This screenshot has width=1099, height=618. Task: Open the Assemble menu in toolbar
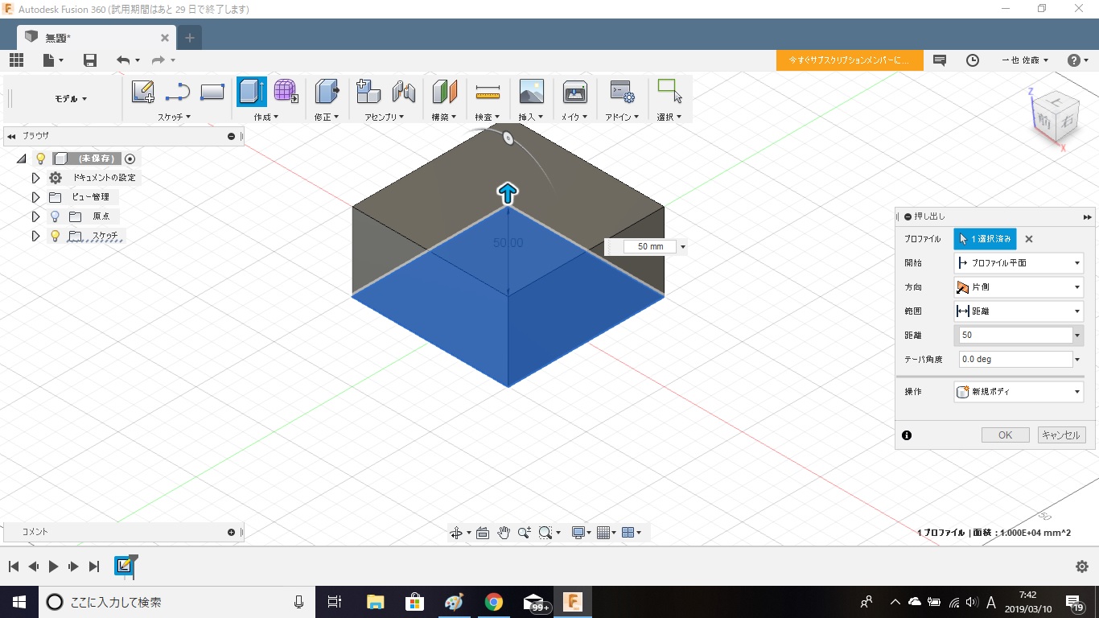click(x=385, y=117)
